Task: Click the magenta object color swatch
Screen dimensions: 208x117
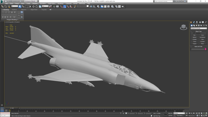Action: tap(205, 49)
